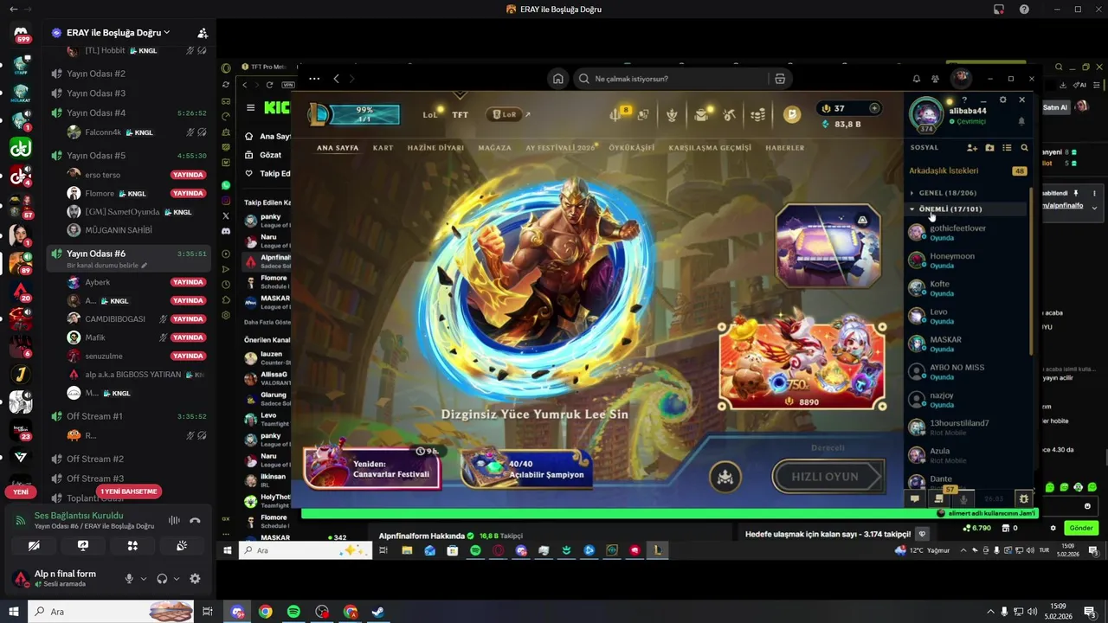Switch to Kart tab in League client
Screen dimensions: 1108x623
pyautogui.click(x=383, y=148)
